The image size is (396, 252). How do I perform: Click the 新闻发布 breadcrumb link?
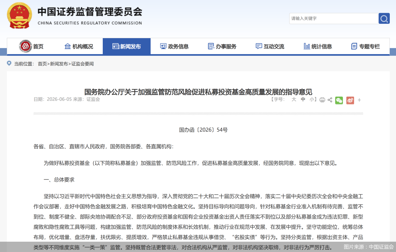point(59,64)
